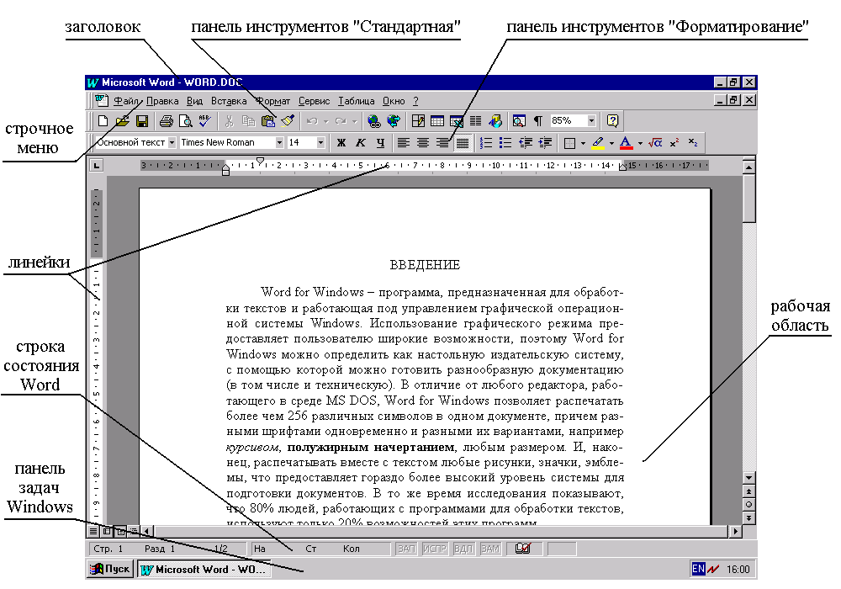Align text to the left
Viewport: 841px width, 589px height.
(x=404, y=143)
